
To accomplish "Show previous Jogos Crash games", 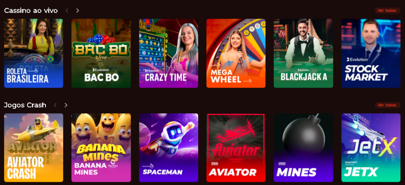I will coord(55,105).
